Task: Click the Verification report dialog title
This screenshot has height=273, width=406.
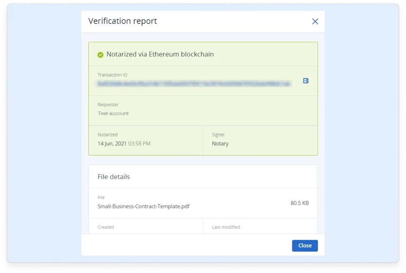Action: point(122,21)
